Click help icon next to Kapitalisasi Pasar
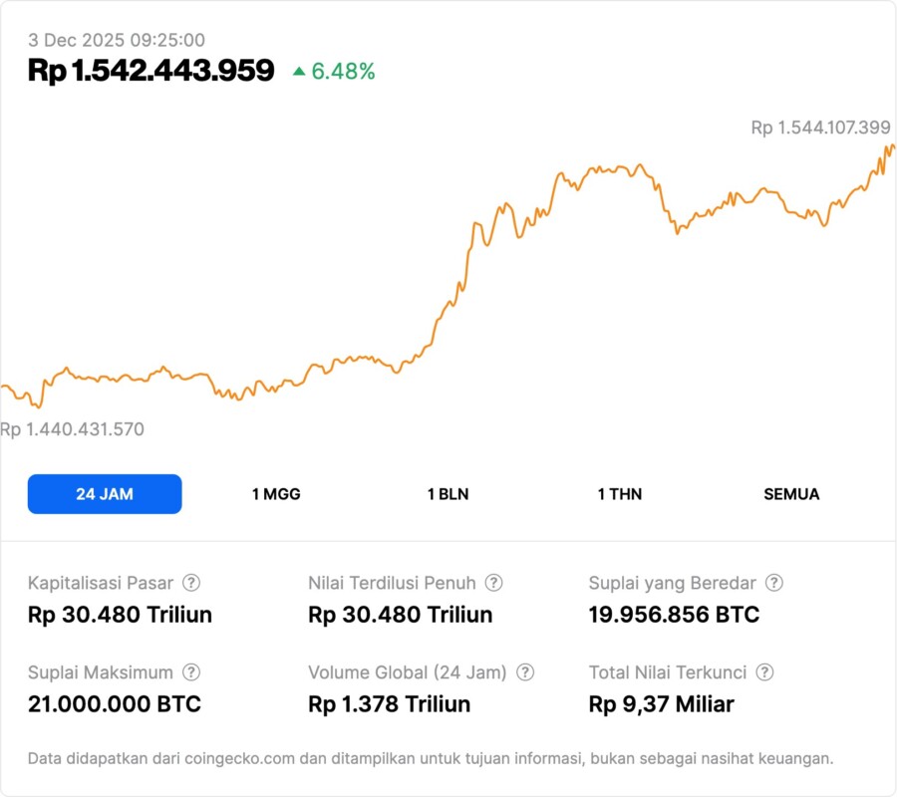This screenshot has width=897, height=797. [x=191, y=583]
